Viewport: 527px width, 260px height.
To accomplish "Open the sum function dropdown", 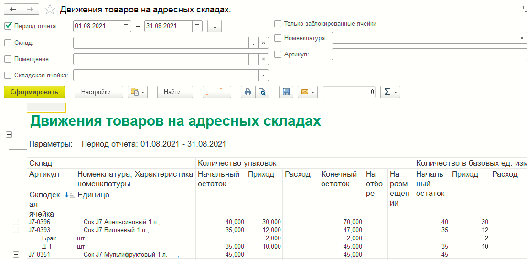I will [x=390, y=92].
